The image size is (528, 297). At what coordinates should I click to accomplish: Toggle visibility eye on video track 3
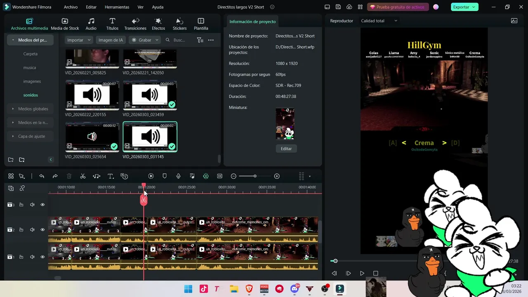[x=42, y=205]
